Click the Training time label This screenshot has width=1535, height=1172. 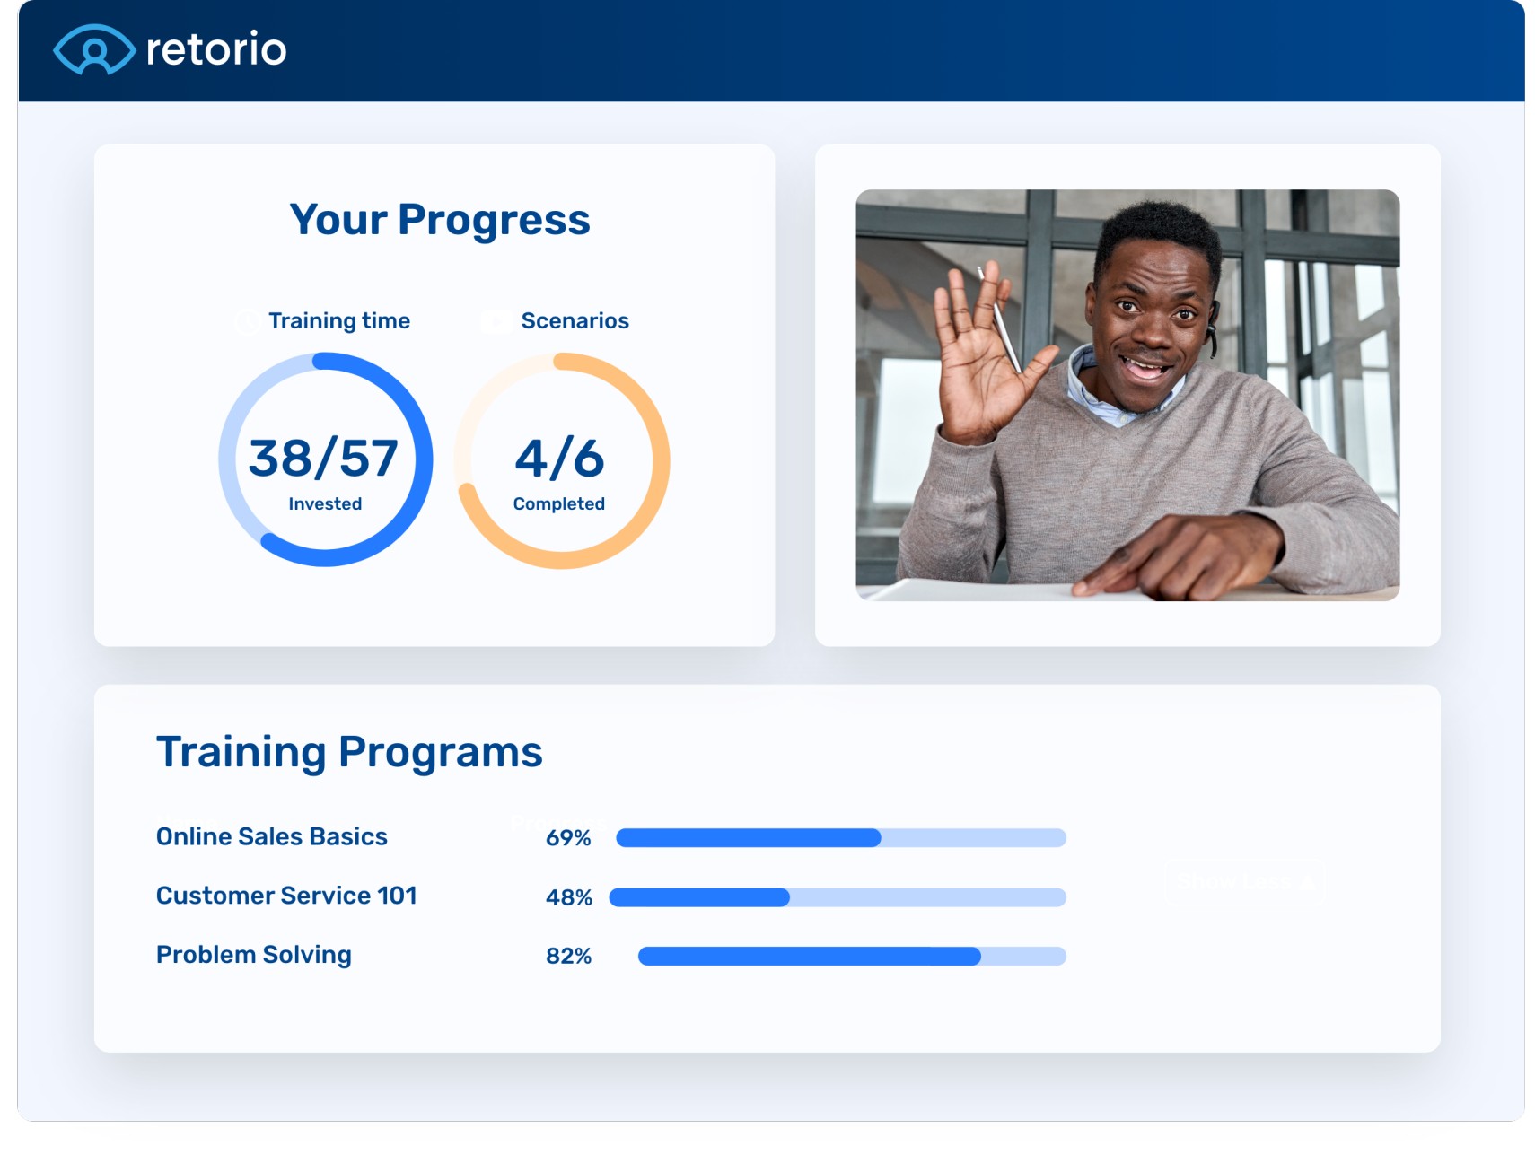(x=339, y=320)
